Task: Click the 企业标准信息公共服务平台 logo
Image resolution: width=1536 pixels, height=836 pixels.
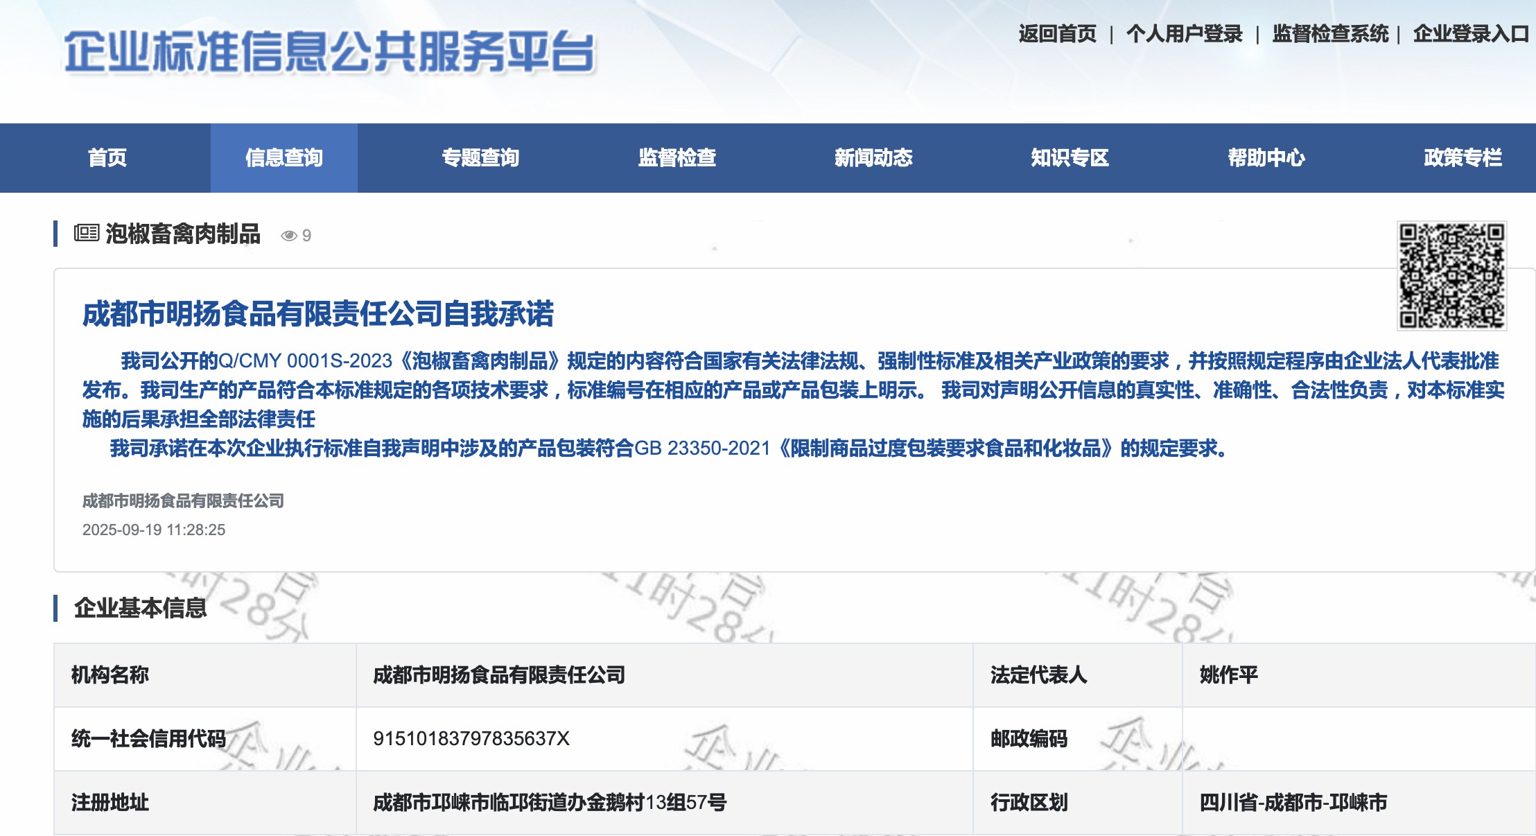Action: point(329,52)
